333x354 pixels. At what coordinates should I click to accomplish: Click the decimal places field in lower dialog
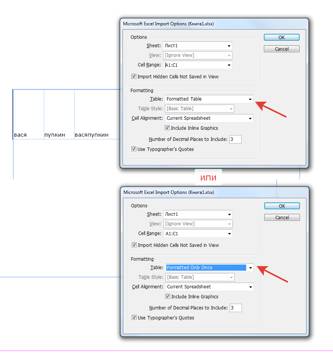[x=235, y=308]
